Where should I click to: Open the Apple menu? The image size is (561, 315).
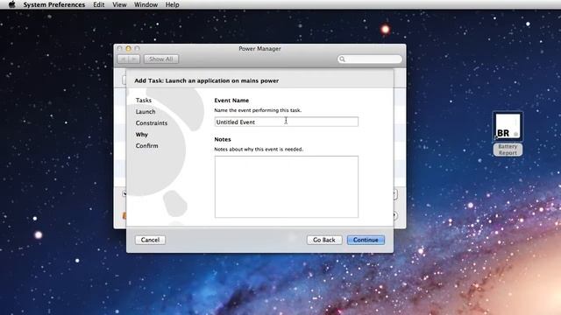(11, 4)
